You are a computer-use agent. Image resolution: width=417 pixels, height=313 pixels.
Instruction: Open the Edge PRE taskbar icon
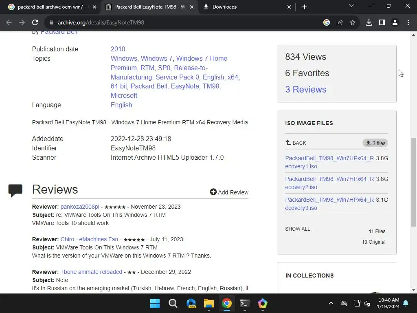coord(191,303)
